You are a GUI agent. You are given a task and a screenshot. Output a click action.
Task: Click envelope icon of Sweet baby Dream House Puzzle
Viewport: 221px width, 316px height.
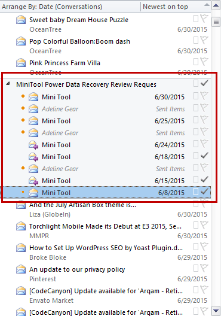pos(21,20)
